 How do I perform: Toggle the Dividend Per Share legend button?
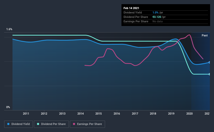[51, 124]
